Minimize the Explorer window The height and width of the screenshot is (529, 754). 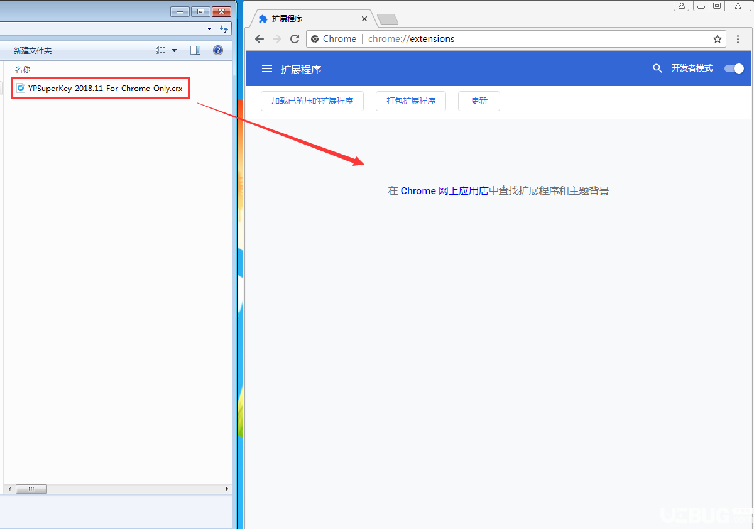point(180,11)
